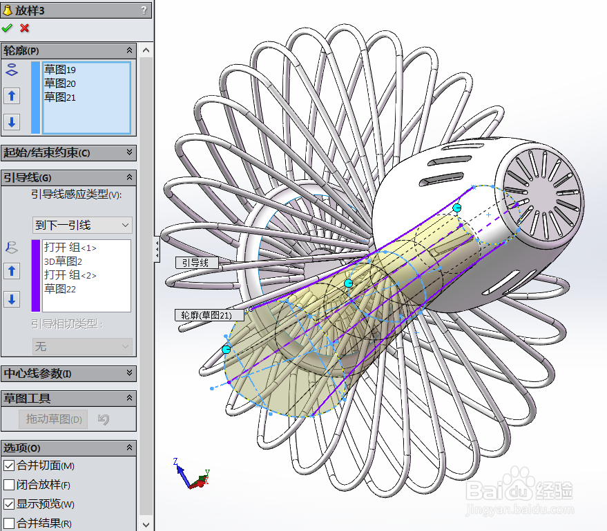Click the 引导线 callout label
This screenshot has height=531, width=607.
(x=197, y=263)
